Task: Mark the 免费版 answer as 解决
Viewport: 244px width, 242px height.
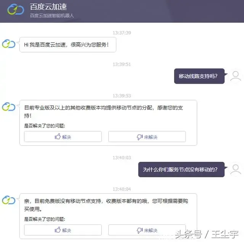Action: 63,230
